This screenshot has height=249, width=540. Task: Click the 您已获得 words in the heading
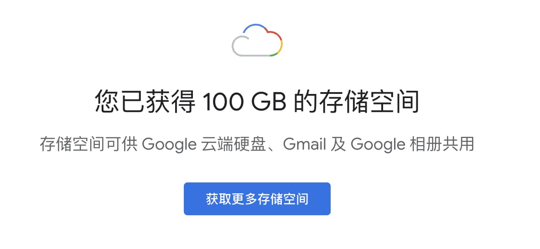tap(145, 101)
